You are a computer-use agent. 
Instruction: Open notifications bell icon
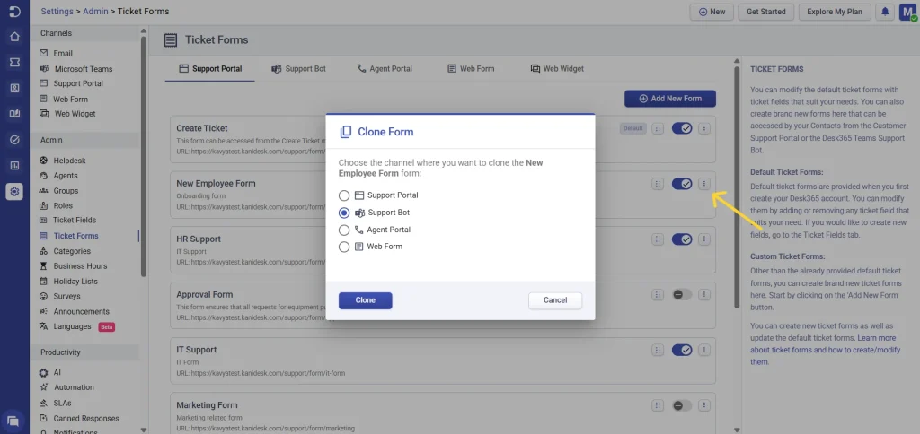[885, 12]
